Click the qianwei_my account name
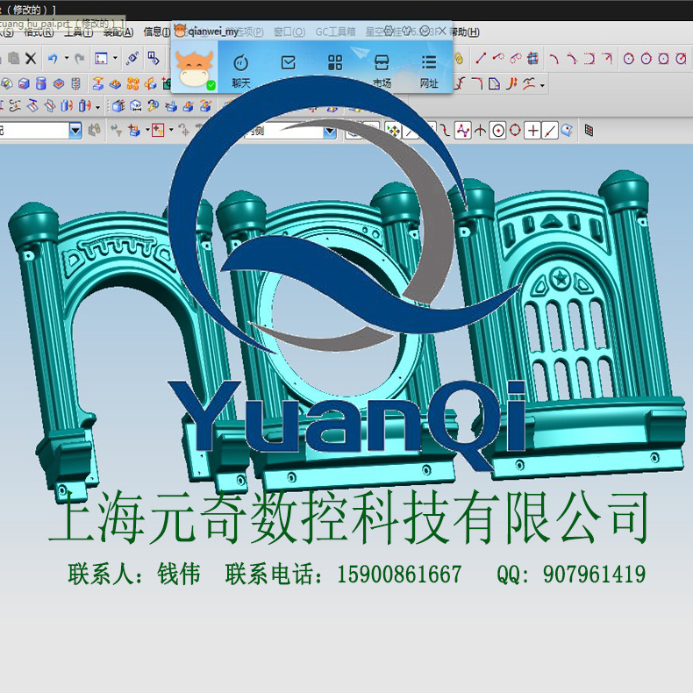Image resolution: width=693 pixels, height=693 pixels. pyautogui.click(x=213, y=32)
